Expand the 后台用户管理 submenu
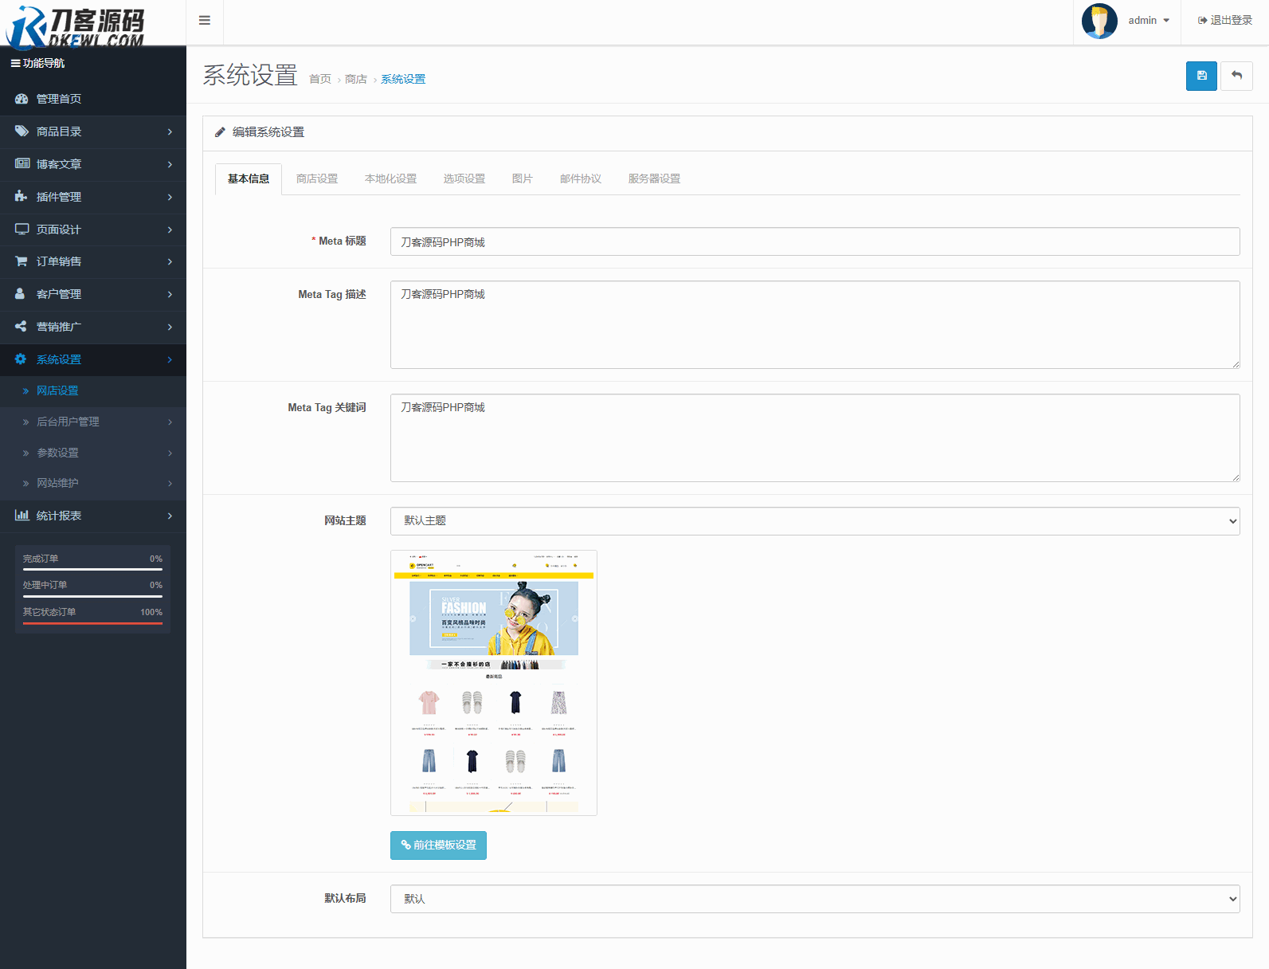The width and height of the screenshot is (1269, 969). pyautogui.click(x=93, y=422)
